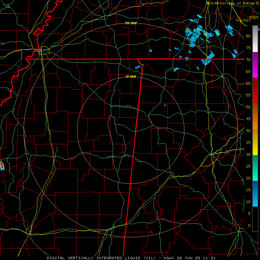Pick the green segment of the VIL scale

(255, 168)
